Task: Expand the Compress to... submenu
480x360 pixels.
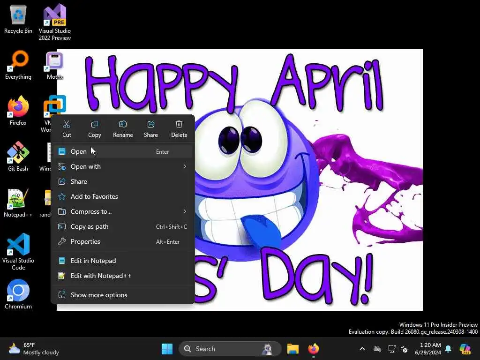Action: (x=123, y=211)
